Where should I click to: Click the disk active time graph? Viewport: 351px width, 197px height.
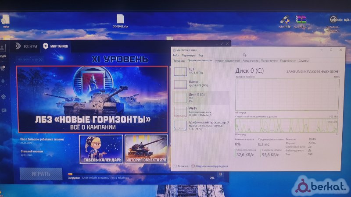pos(287,95)
